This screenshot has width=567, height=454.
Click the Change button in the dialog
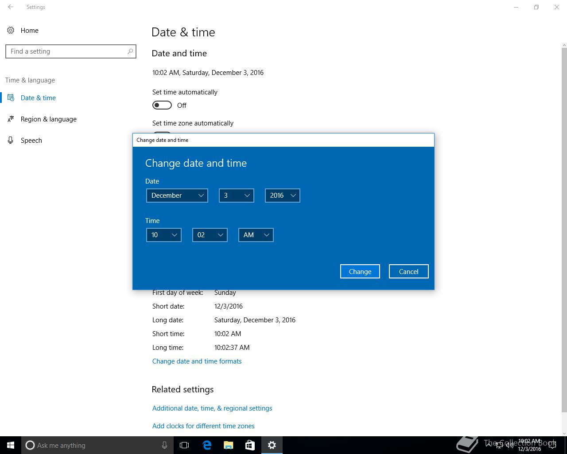coord(360,271)
